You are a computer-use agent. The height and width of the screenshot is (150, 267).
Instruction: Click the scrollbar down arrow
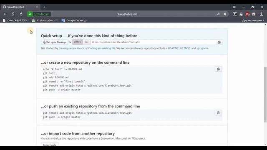pos(265,144)
